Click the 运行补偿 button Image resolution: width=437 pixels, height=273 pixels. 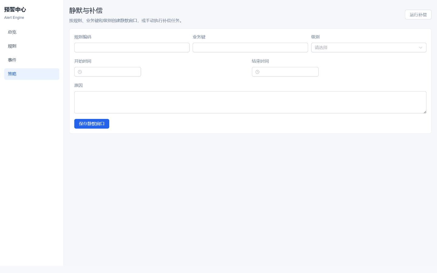point(418,15)
